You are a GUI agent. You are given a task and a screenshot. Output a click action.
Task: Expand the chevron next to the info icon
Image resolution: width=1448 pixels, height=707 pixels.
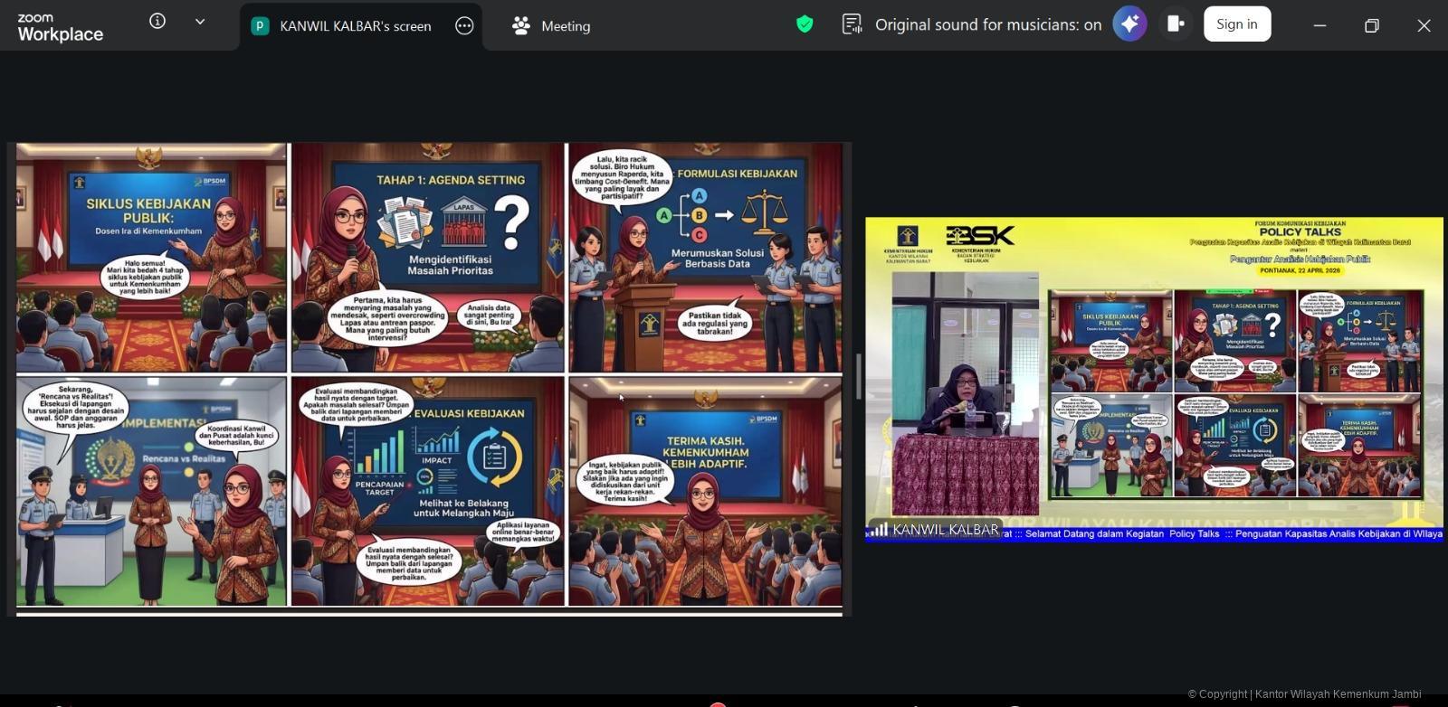[200, 22]
